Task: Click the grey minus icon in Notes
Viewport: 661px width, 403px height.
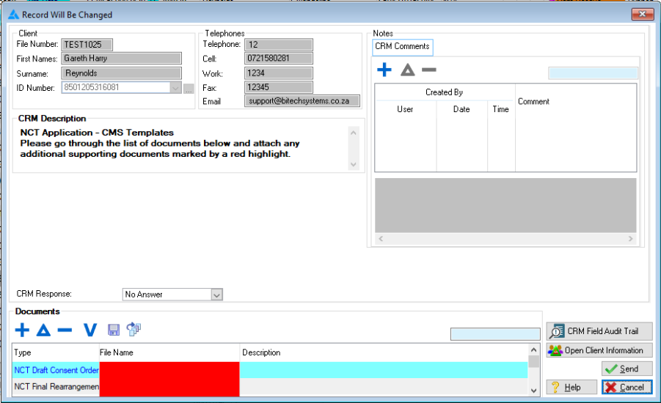Action: (428, 70)
